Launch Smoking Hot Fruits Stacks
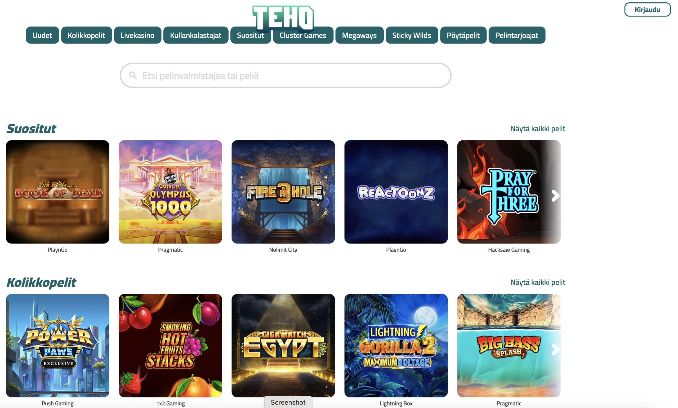This screenshot has width=678, height=408. coord(170,345)
